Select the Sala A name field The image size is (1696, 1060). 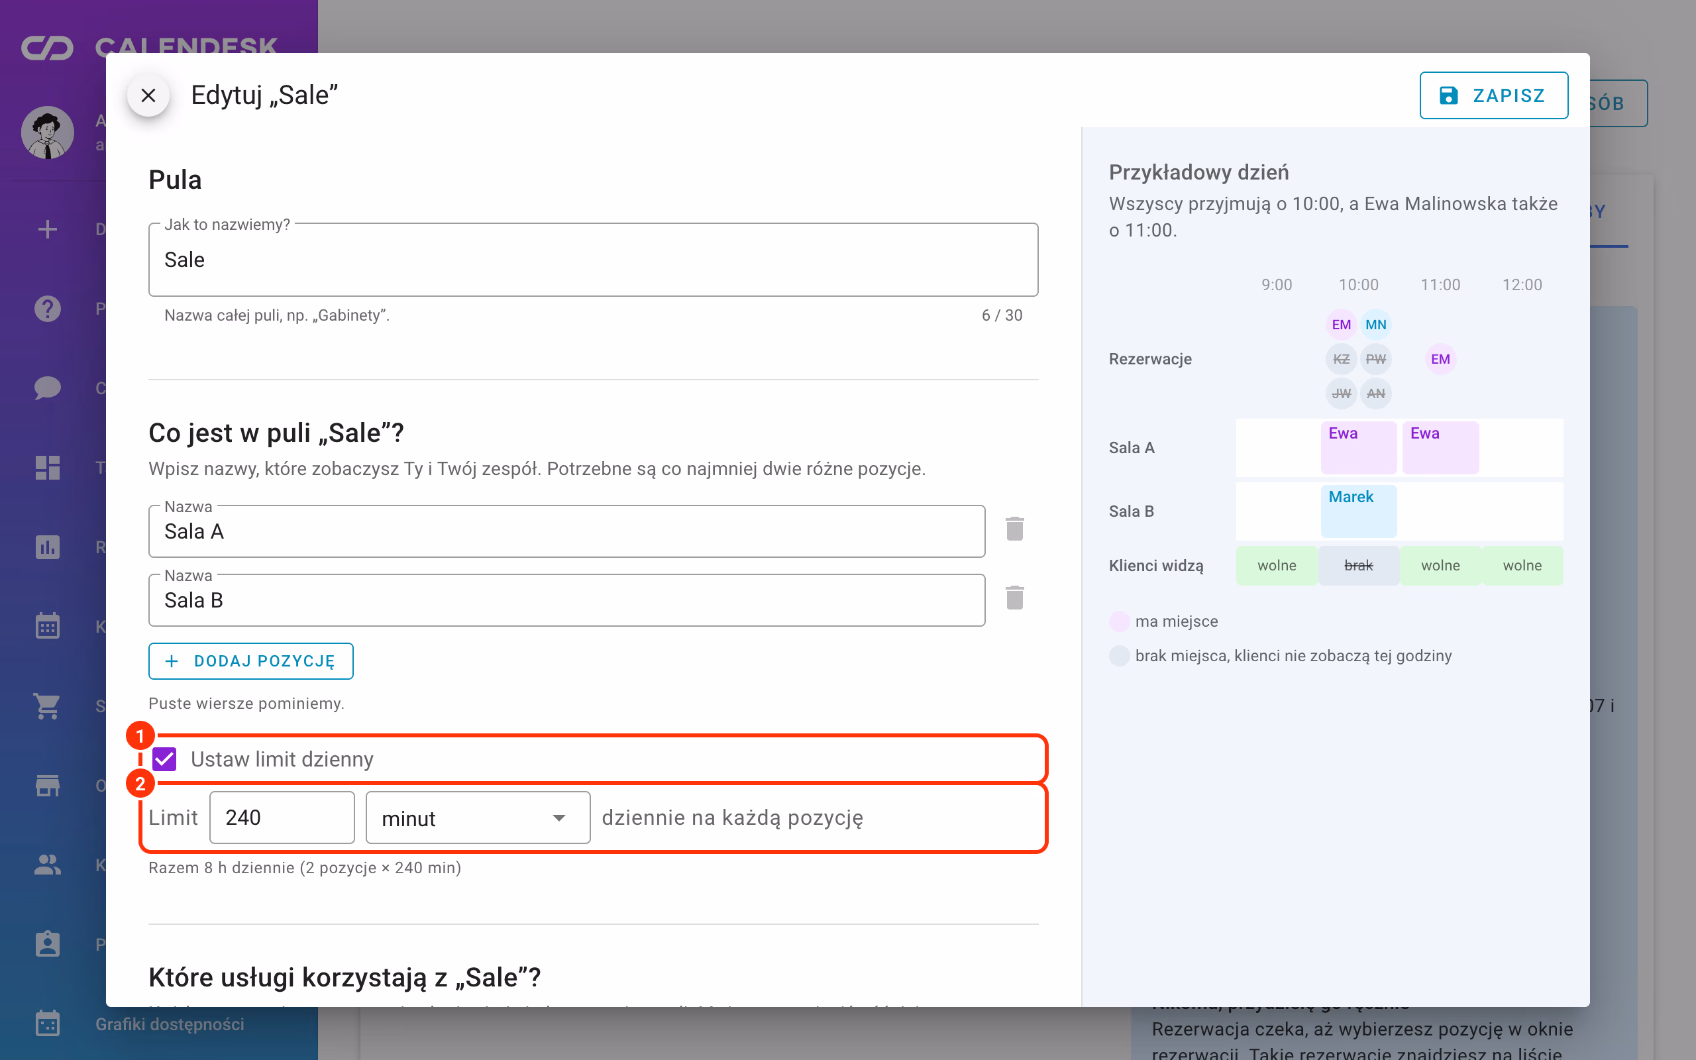pos(567,531)
